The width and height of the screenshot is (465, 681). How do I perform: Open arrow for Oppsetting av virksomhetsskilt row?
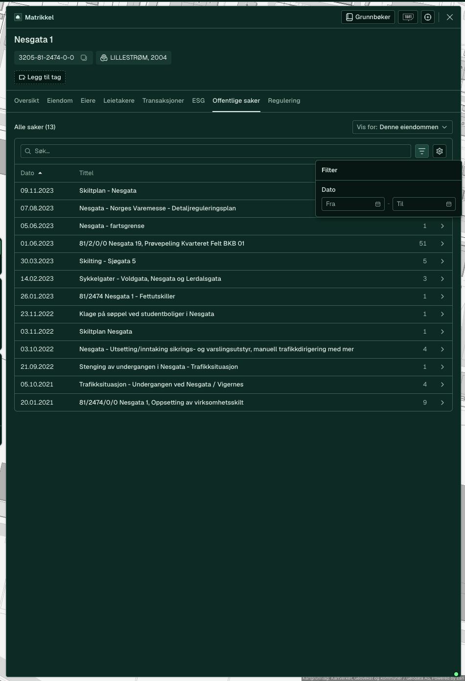(442, 403)
